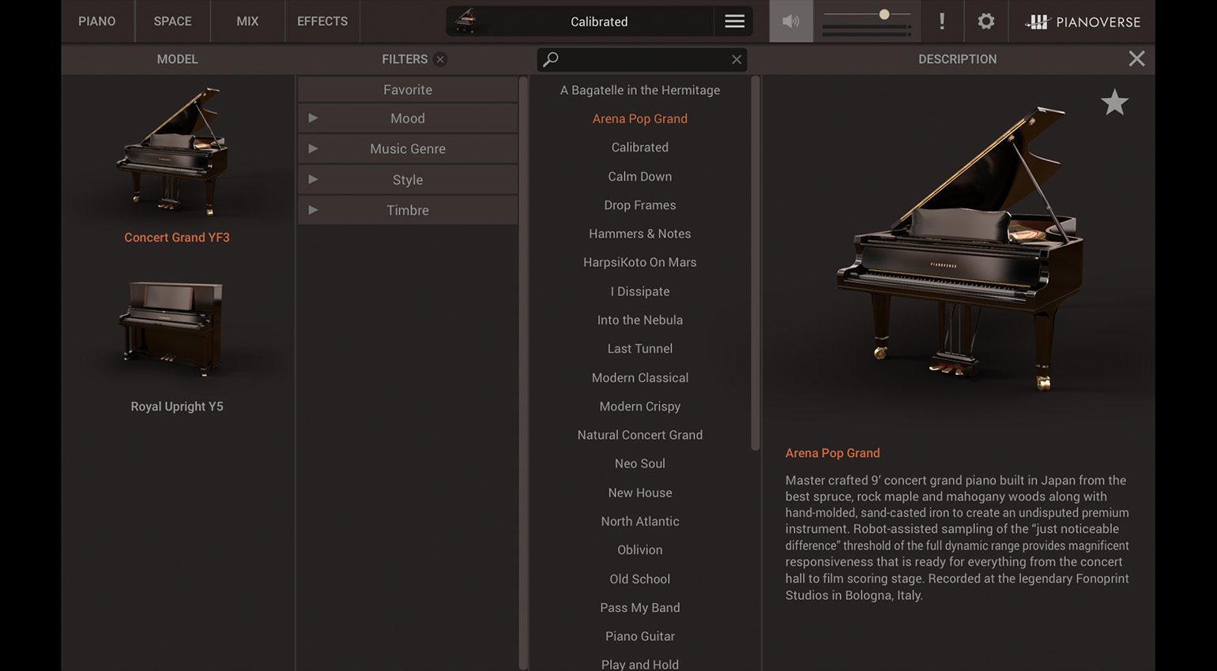Switch to the SPACE tab

point(172,21)
